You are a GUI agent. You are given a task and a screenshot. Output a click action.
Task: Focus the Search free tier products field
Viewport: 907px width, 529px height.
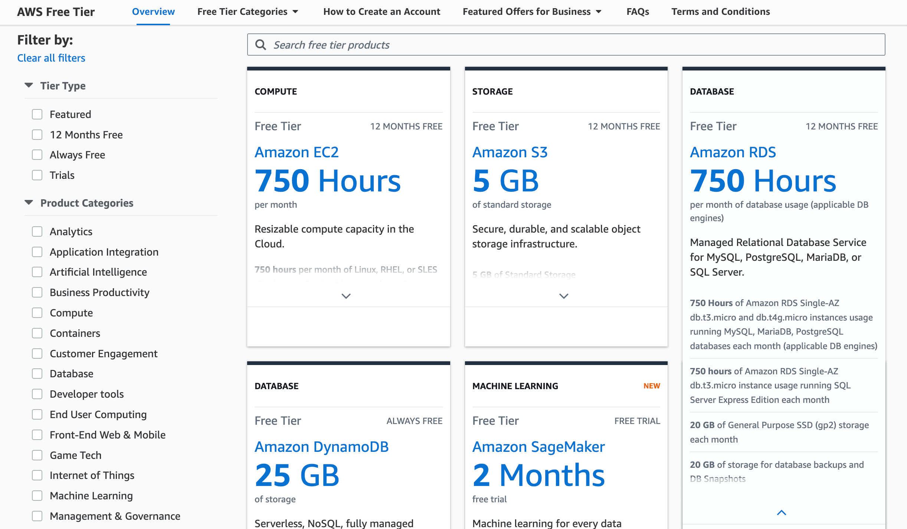(566, 45)
